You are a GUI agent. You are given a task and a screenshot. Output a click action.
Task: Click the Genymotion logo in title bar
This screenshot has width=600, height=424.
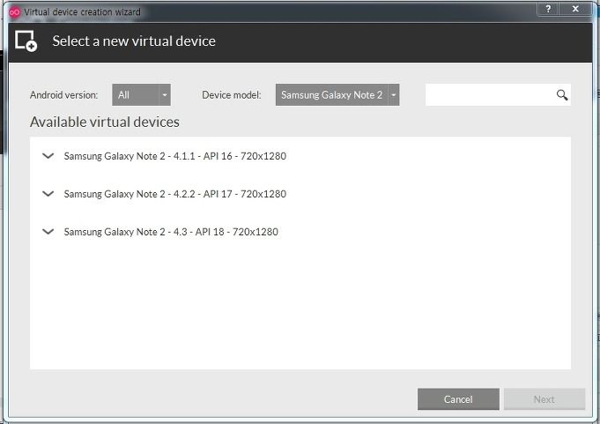pyautogui.click(x=15, y=12)
